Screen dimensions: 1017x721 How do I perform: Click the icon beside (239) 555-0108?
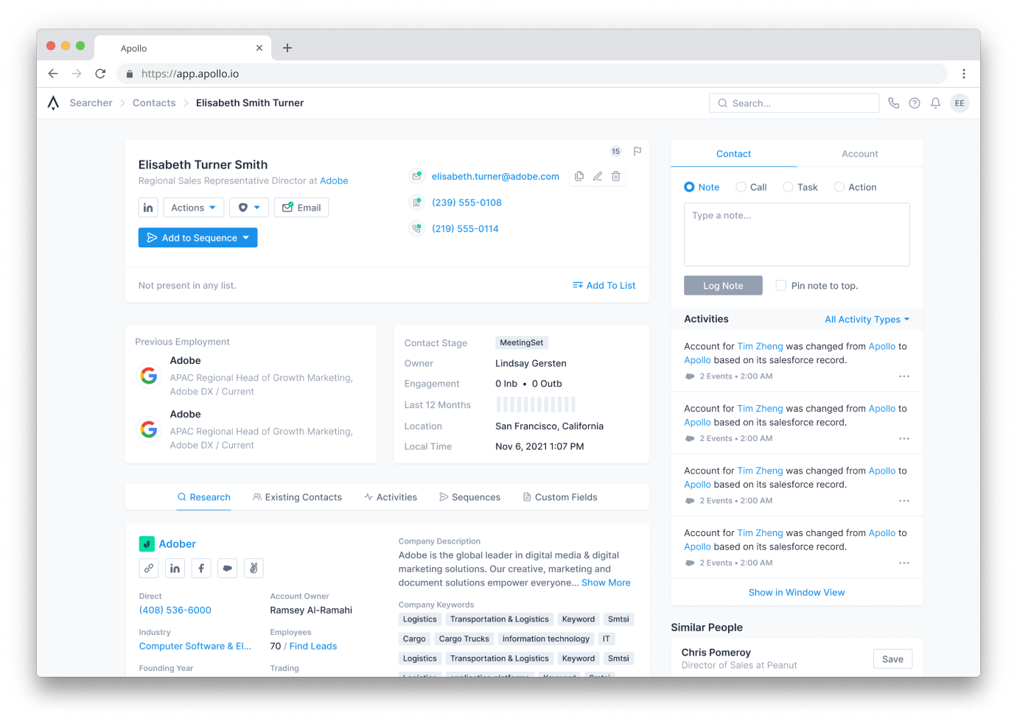click(x=417, y=203)
